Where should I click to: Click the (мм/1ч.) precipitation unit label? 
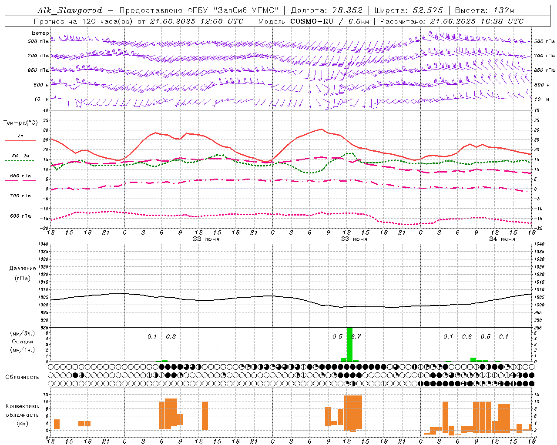coord(22,350)
